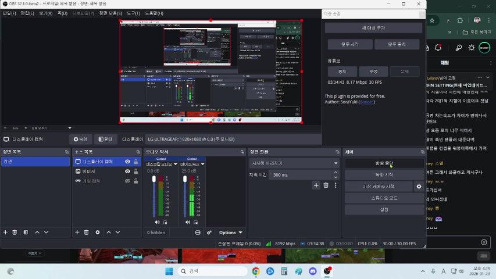Add a new source with the plus icon

(x=77, y=232)
